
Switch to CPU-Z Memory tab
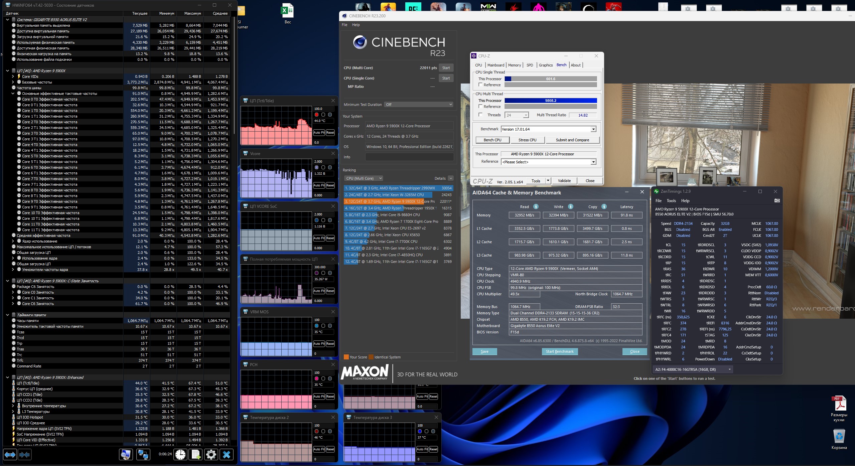tap(514, 65)
